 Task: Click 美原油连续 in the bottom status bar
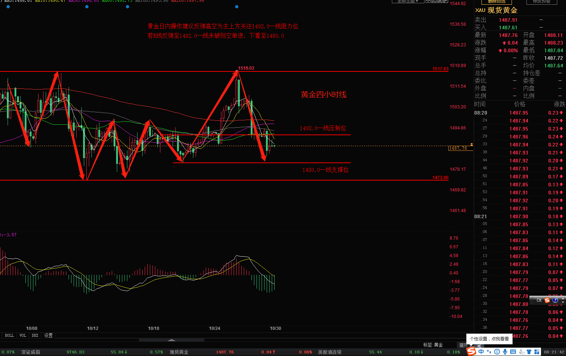330,352
